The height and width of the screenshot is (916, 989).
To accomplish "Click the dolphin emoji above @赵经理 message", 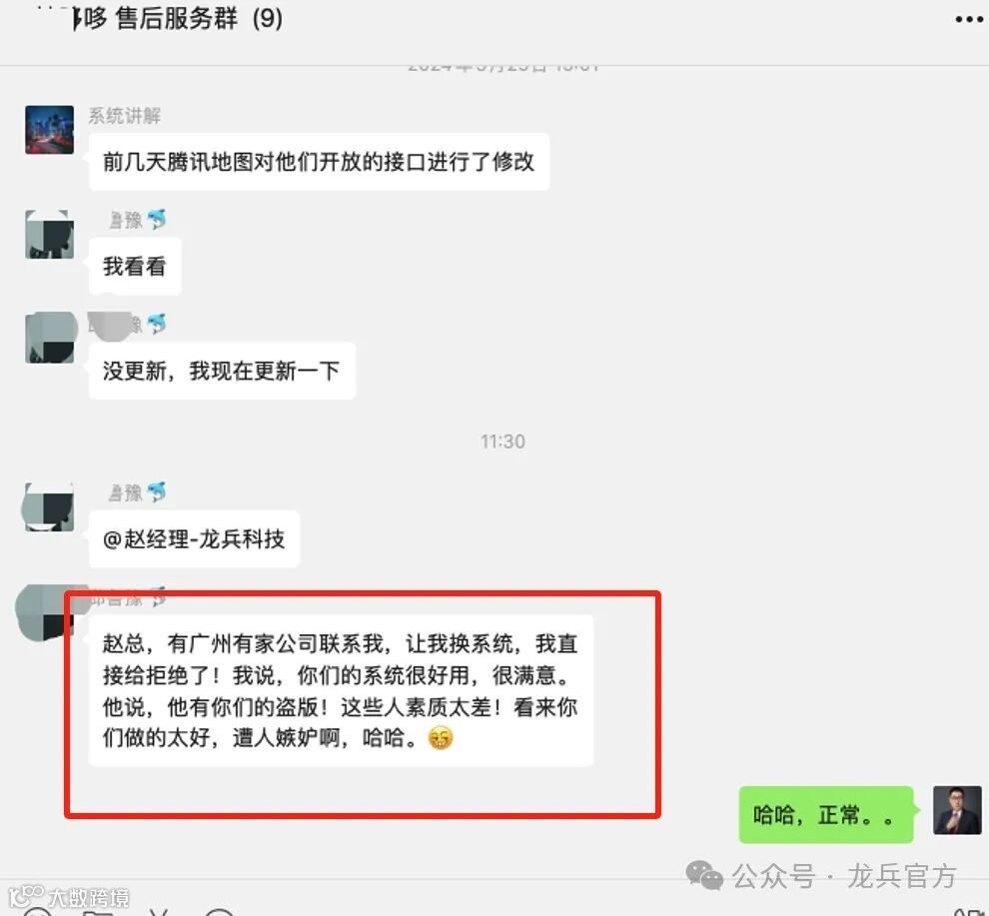I will tap(157, 492).
